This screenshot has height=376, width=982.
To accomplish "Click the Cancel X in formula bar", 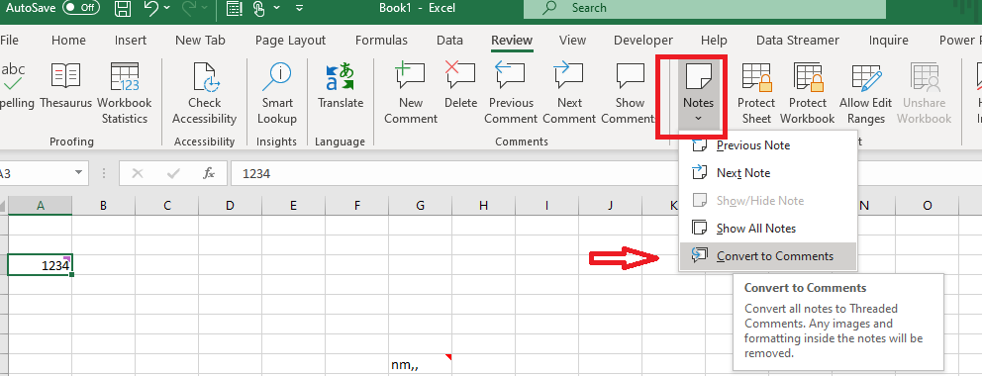I will pos(138,173).
